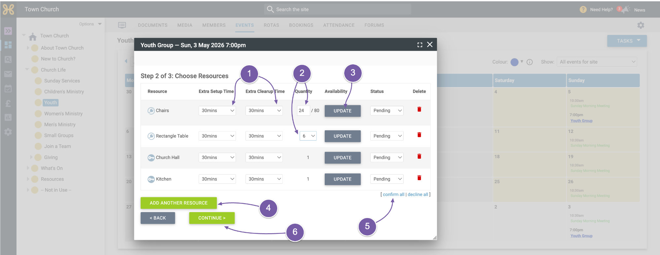This screenshot has width=660, height=255.
Task: Click the comments icon left of Documents
Action: coord(122,25)
